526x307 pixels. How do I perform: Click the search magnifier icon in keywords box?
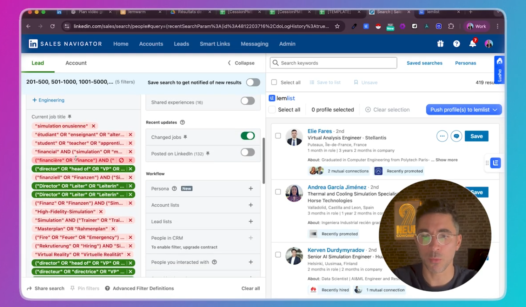tap(276, 63)
